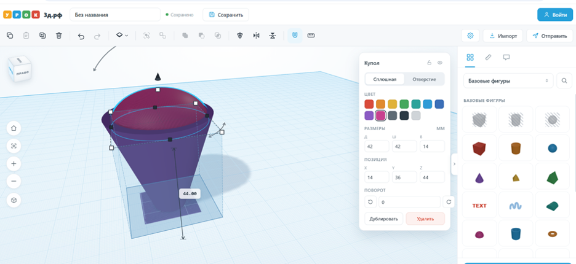The width and height of the screenshot is (576, 264).
Task: Zoom in with the plus button
Action: (14, 163)
